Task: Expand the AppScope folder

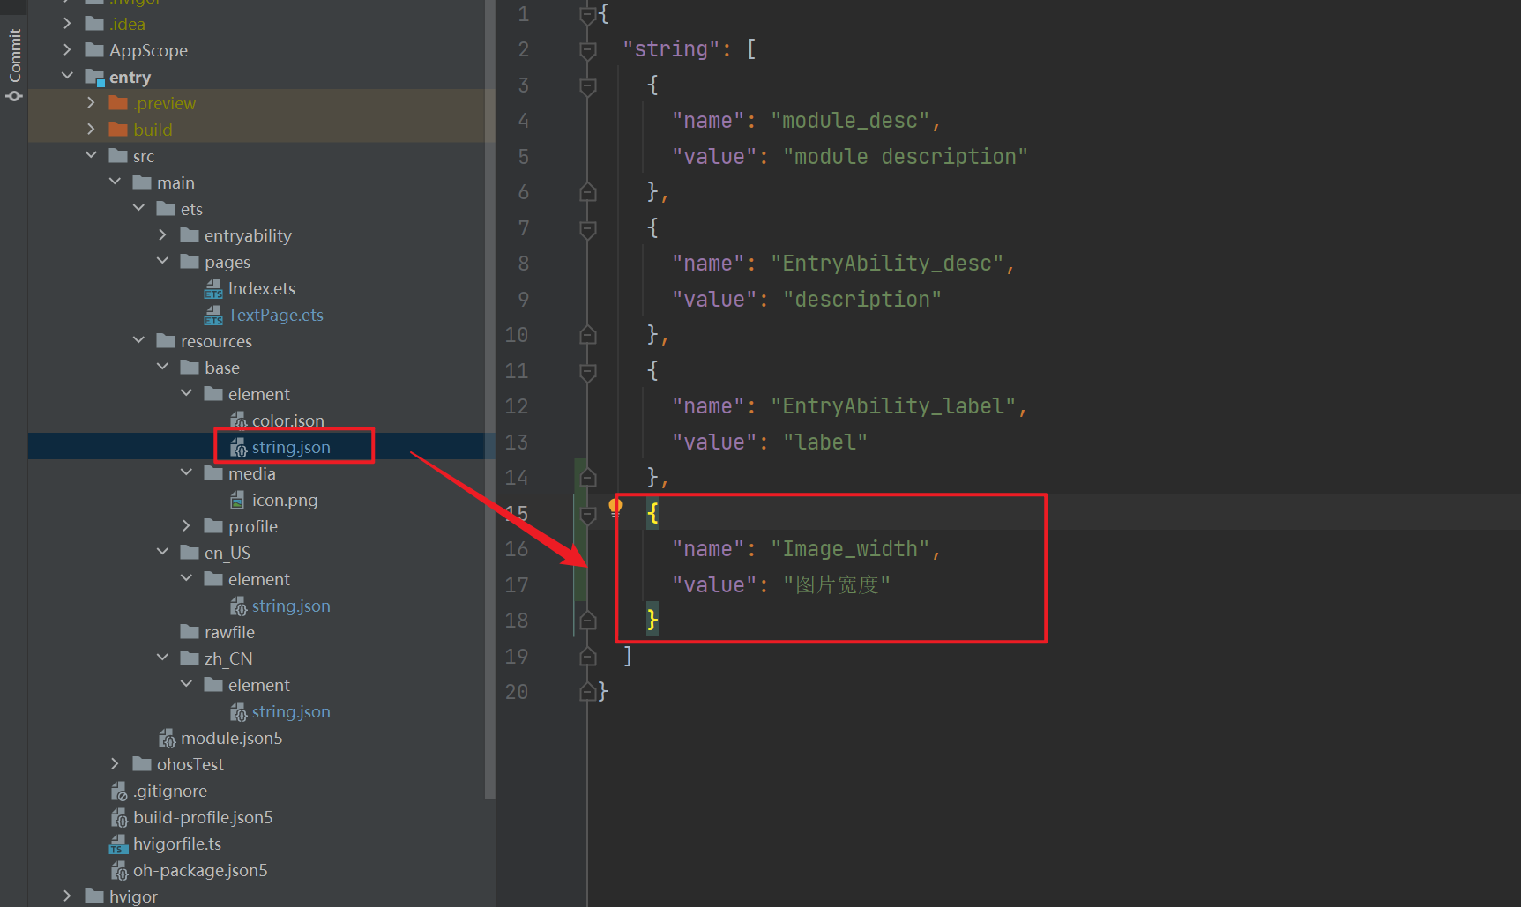Action: click(x=67, y=50)
